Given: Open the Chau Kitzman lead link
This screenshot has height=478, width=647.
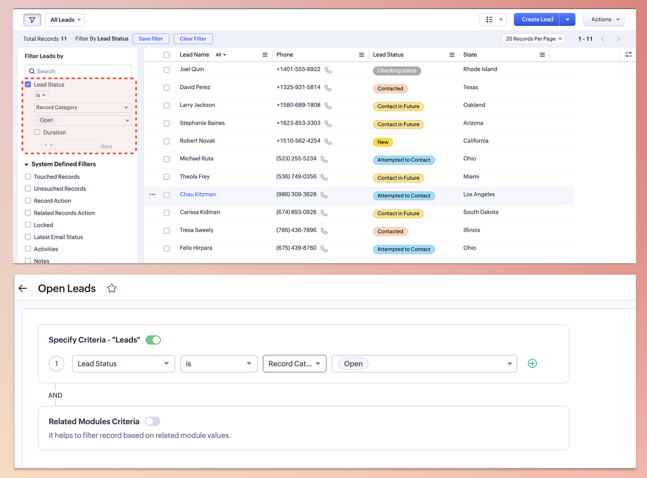Looking at the screenshot, I should [198, 195].
